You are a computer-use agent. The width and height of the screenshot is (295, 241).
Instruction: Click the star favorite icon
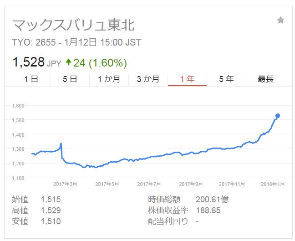tap(280, 20)
